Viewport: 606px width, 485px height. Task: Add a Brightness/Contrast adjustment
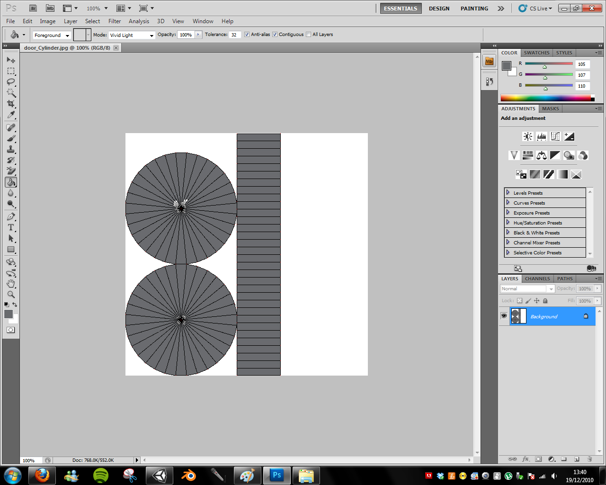click(x=527, y=136)
